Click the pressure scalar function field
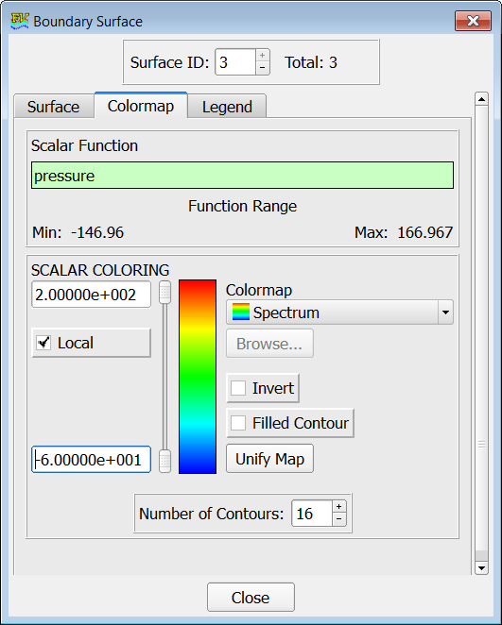502x625 pixels. (x=242, y=176)
